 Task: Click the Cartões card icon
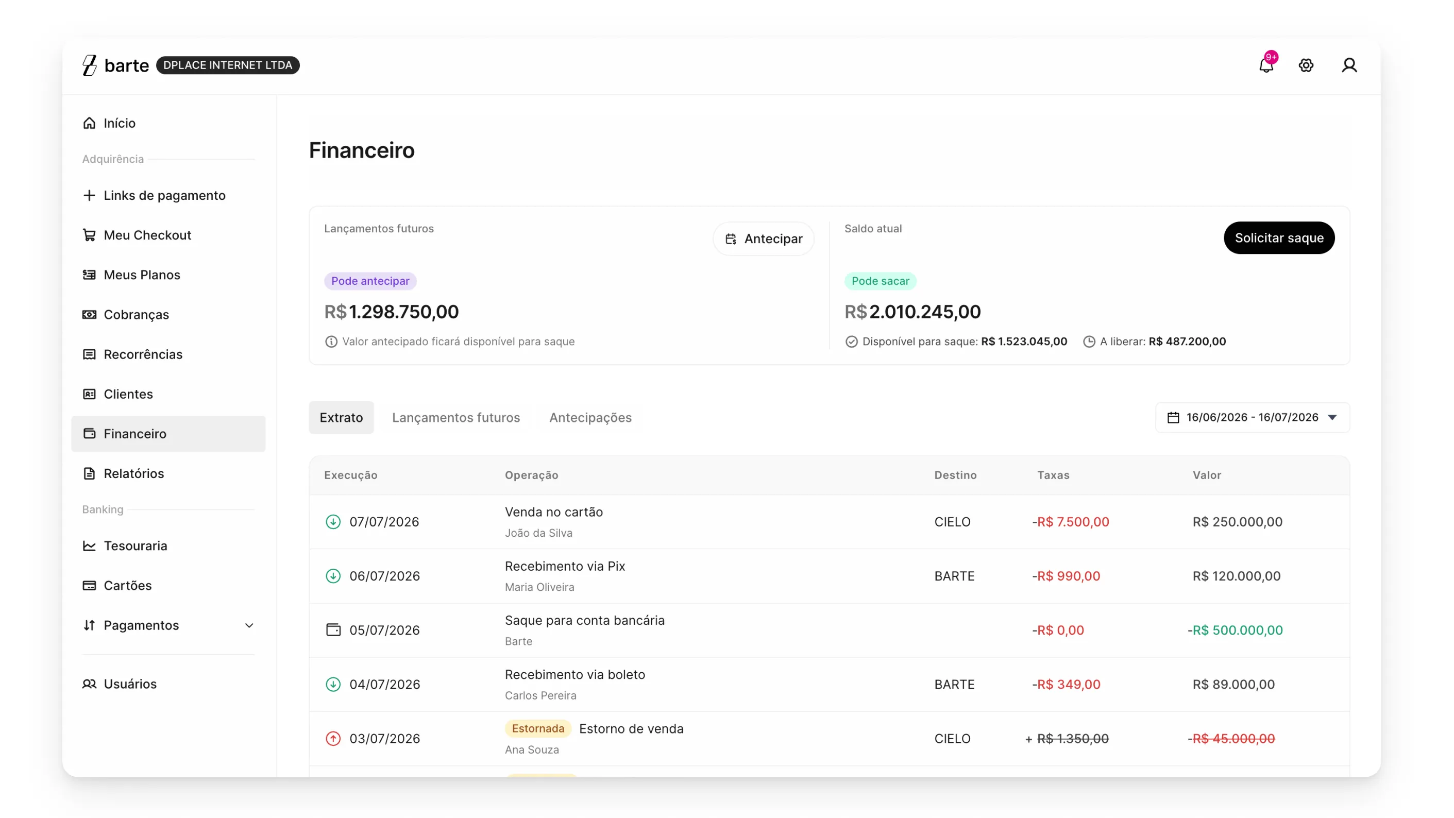[89, 585]
